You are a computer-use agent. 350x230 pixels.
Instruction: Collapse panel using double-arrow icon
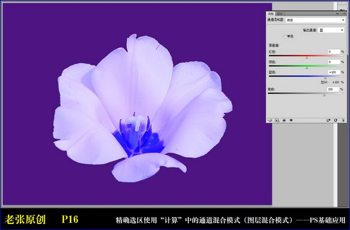pyautogui.click(x=337, y=14)
